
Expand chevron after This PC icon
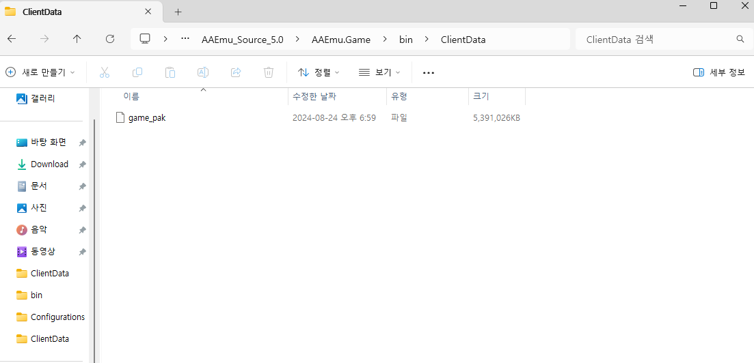pyautogui.click(x=165, y=40)
